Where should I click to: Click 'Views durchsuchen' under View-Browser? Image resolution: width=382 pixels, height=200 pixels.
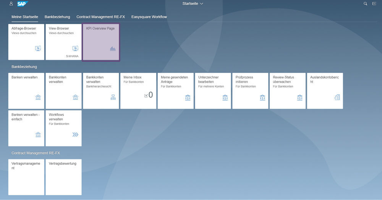click(61, 33)
